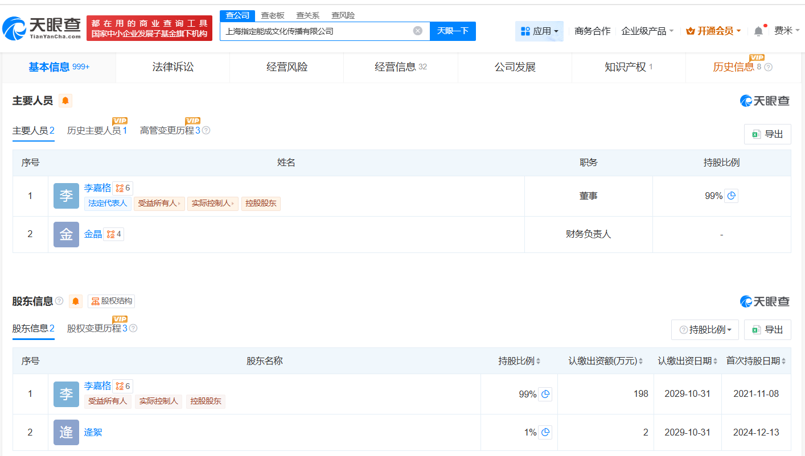Expand the 开通会员 membership dropdown
Viewport: 805px width, 456px height.
click(x=713, y=31)
